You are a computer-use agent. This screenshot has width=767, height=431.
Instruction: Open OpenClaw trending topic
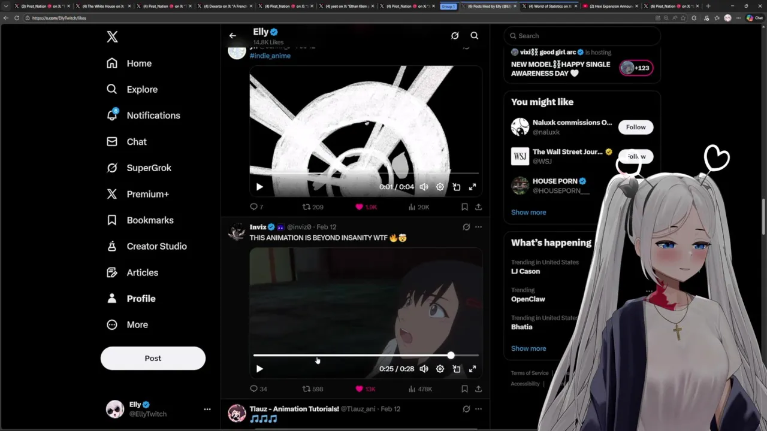528,299
